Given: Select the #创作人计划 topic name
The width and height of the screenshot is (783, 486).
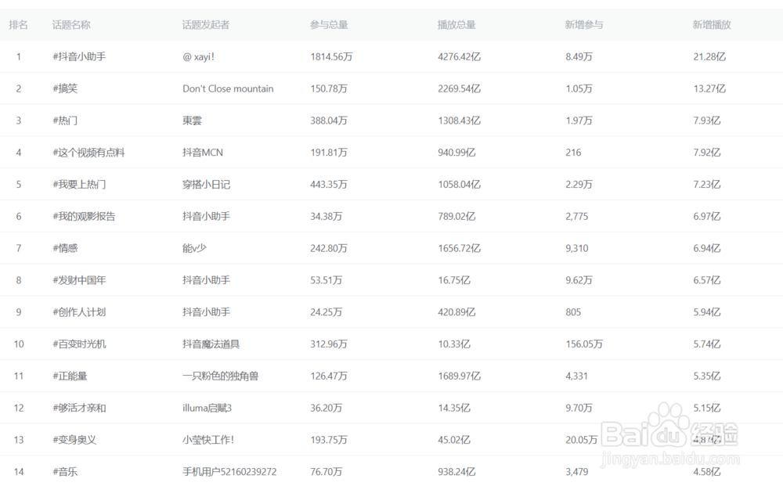Looking at the screenshot, I should point(79,312).
